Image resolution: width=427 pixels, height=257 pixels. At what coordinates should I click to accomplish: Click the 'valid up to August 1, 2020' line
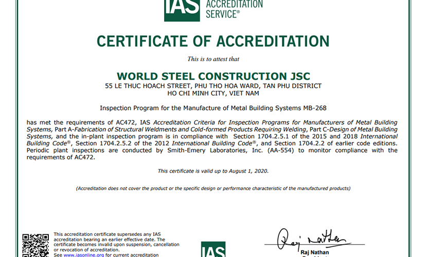[x=213, y=171]
